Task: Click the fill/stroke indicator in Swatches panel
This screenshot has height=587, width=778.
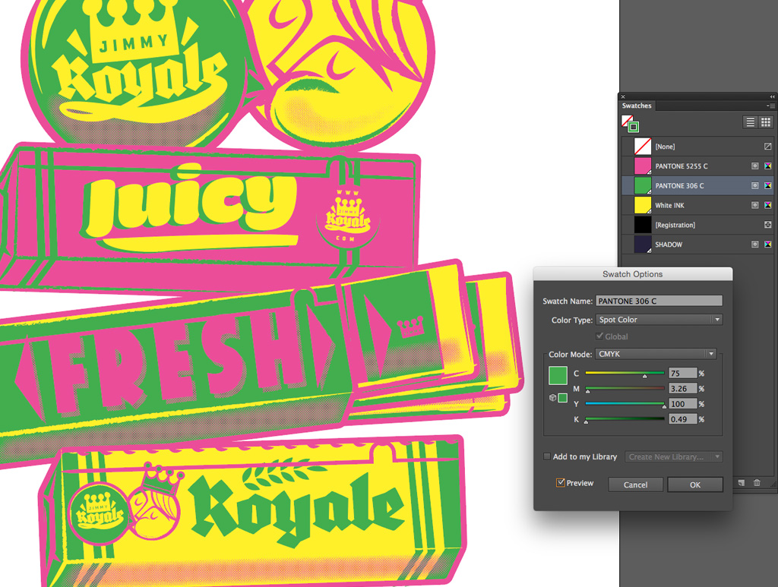Action: 630,123
